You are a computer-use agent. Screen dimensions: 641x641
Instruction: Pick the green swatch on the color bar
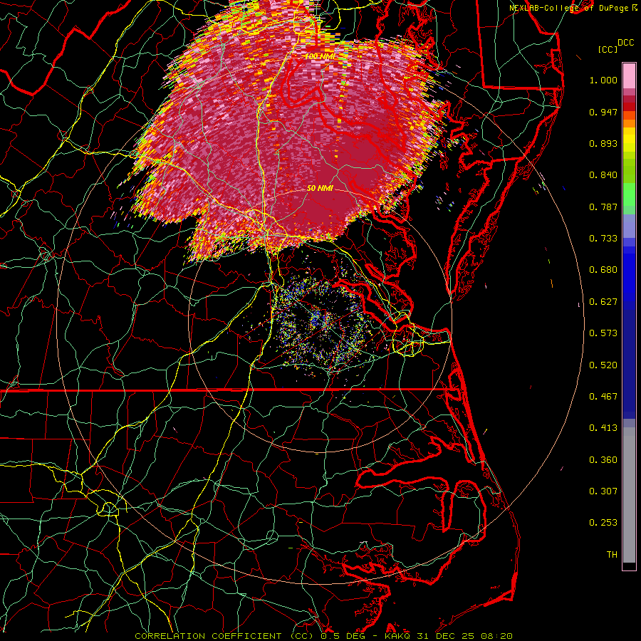click(629, 194)
